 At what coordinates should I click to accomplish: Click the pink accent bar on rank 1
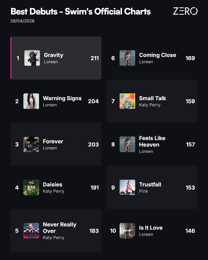point(11,58)
